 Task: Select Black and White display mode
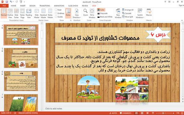pos(105,17)
